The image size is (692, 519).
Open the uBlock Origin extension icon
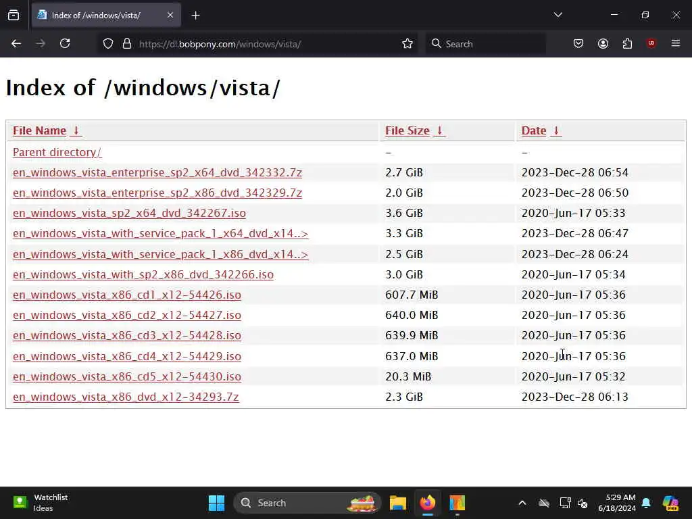tap(651, 43)
